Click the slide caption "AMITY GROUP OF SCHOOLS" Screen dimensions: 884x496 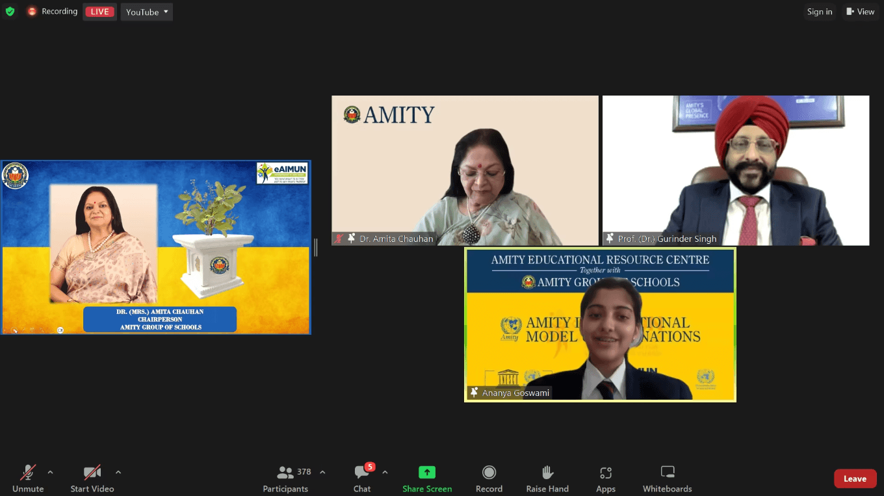click(161, 328)
